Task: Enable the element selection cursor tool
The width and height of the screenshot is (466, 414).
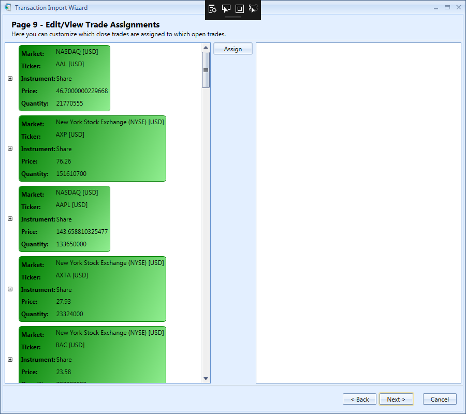Action: click(x=226, y=9)
